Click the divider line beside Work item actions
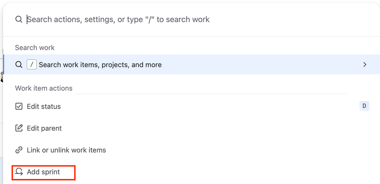Image resolution: width=380 pixels, height=184 pixels. tap(211, 94)
